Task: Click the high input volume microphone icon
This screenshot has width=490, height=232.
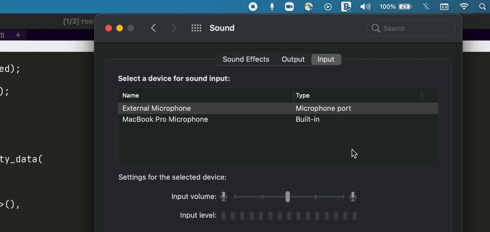Action: (353, 196)
